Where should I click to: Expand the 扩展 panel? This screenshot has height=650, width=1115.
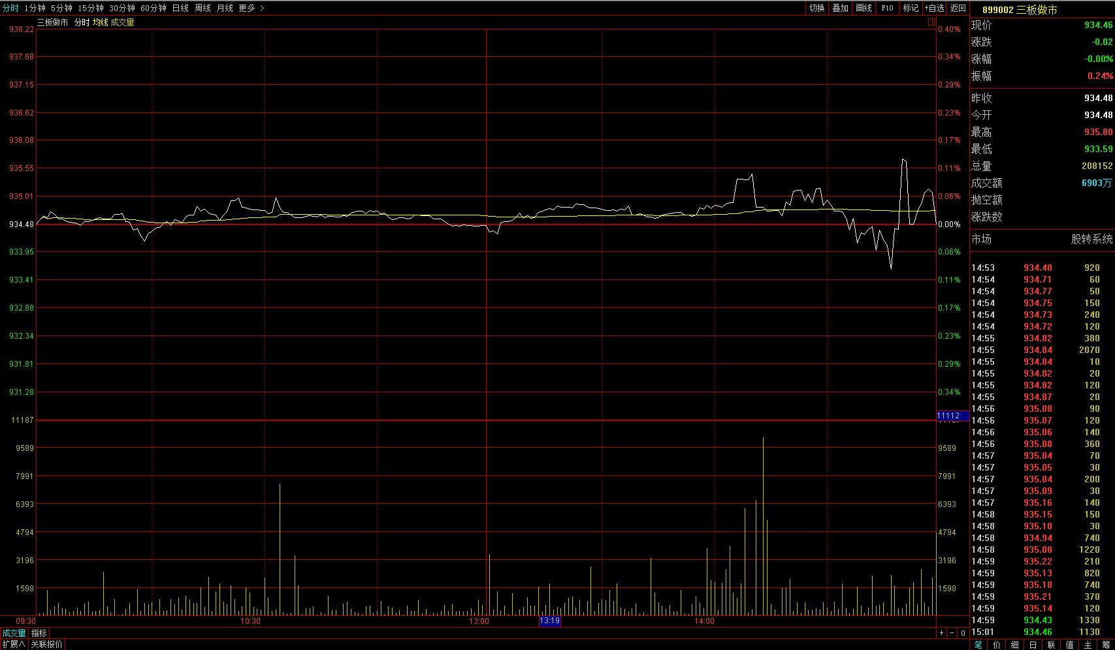(x=13, y=644)
